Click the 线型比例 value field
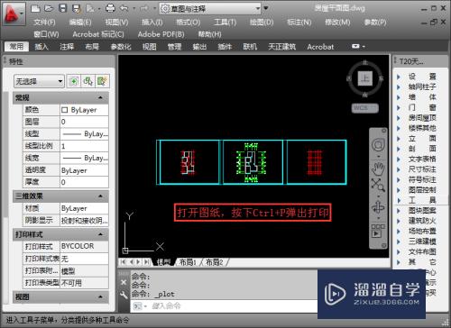Screen dimensions: 451x328 click(x=84, y=146)
